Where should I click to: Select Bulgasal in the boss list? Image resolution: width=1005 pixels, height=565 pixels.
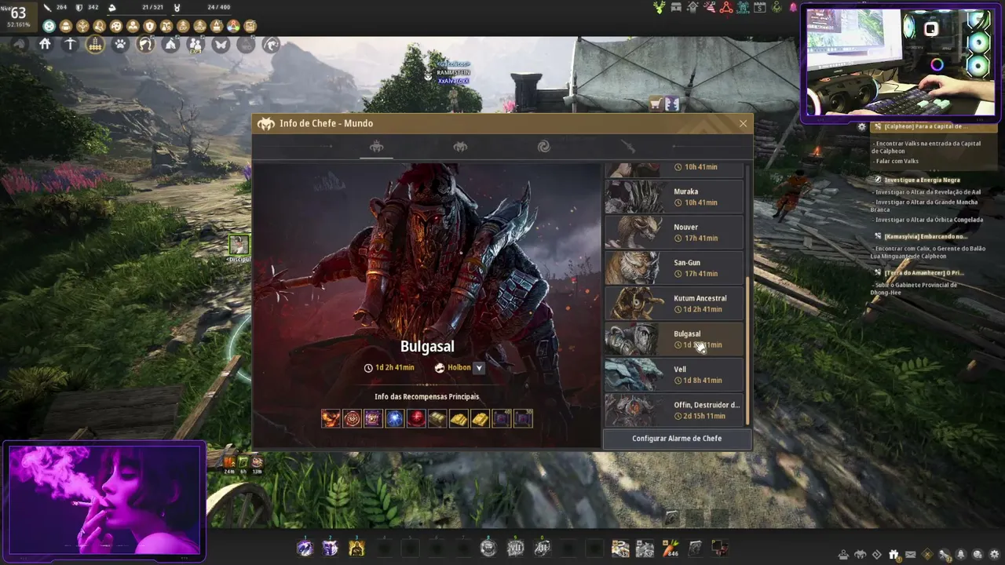674,339
